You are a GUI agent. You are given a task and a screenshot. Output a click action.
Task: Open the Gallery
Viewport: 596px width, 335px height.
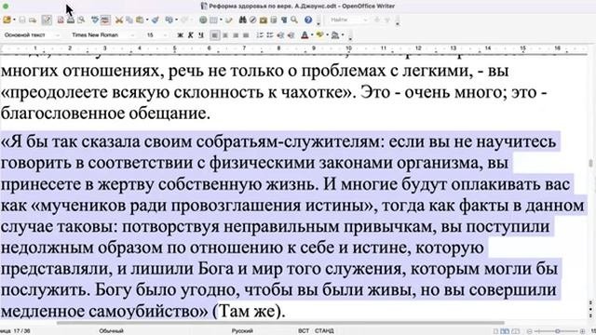(x=263, y=20)
